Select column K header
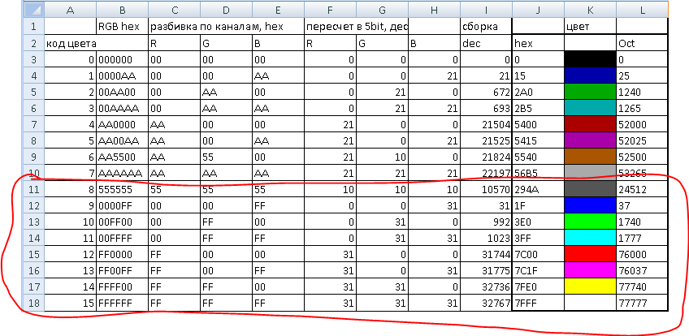 [589, 9]
